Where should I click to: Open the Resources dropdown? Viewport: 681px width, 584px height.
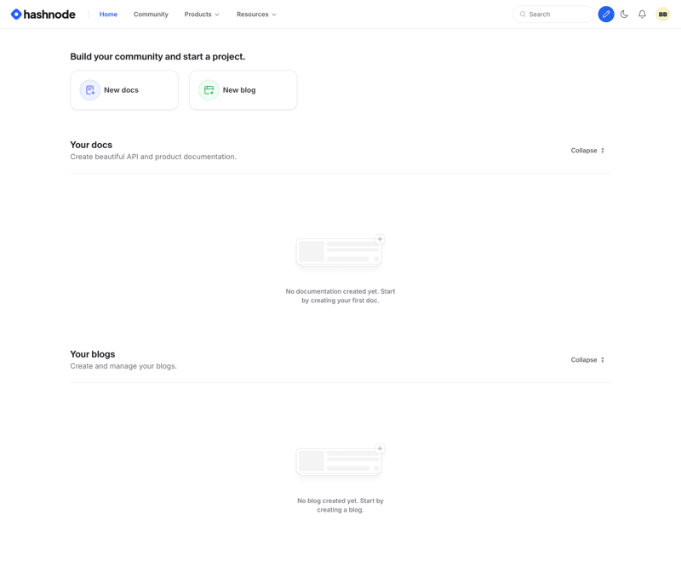click(256, 14)
